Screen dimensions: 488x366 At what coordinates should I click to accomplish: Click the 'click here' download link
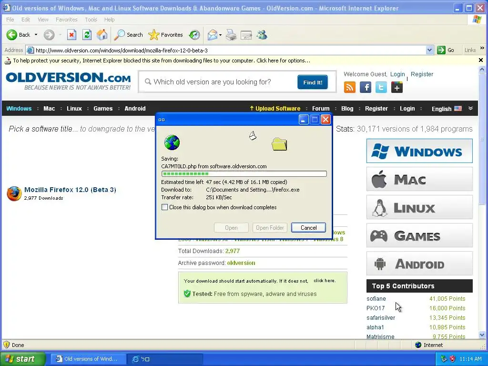[x=324, y=280]
